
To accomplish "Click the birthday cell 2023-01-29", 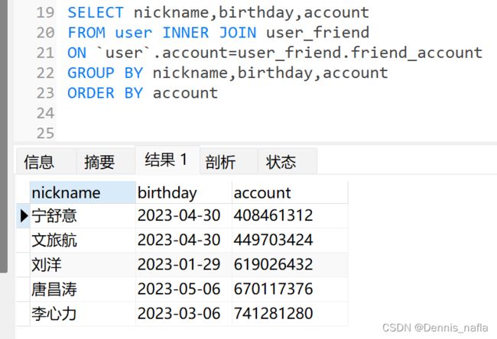I will 184,265.
